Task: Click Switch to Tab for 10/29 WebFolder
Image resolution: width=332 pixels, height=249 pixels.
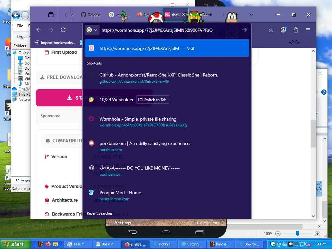Action: pos(153,100)
